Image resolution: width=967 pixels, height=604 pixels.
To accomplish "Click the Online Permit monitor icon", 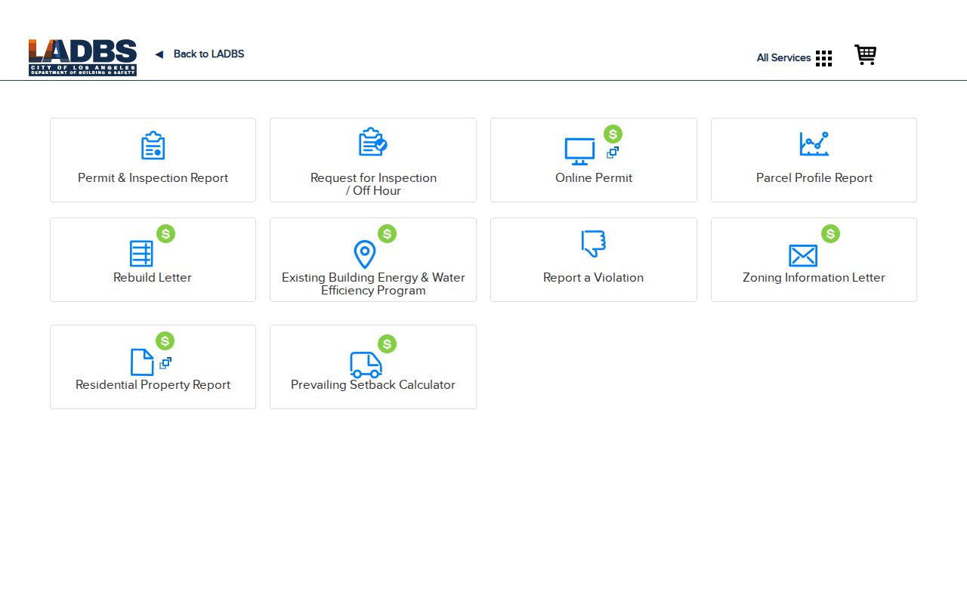I will [x=579, y=151].
